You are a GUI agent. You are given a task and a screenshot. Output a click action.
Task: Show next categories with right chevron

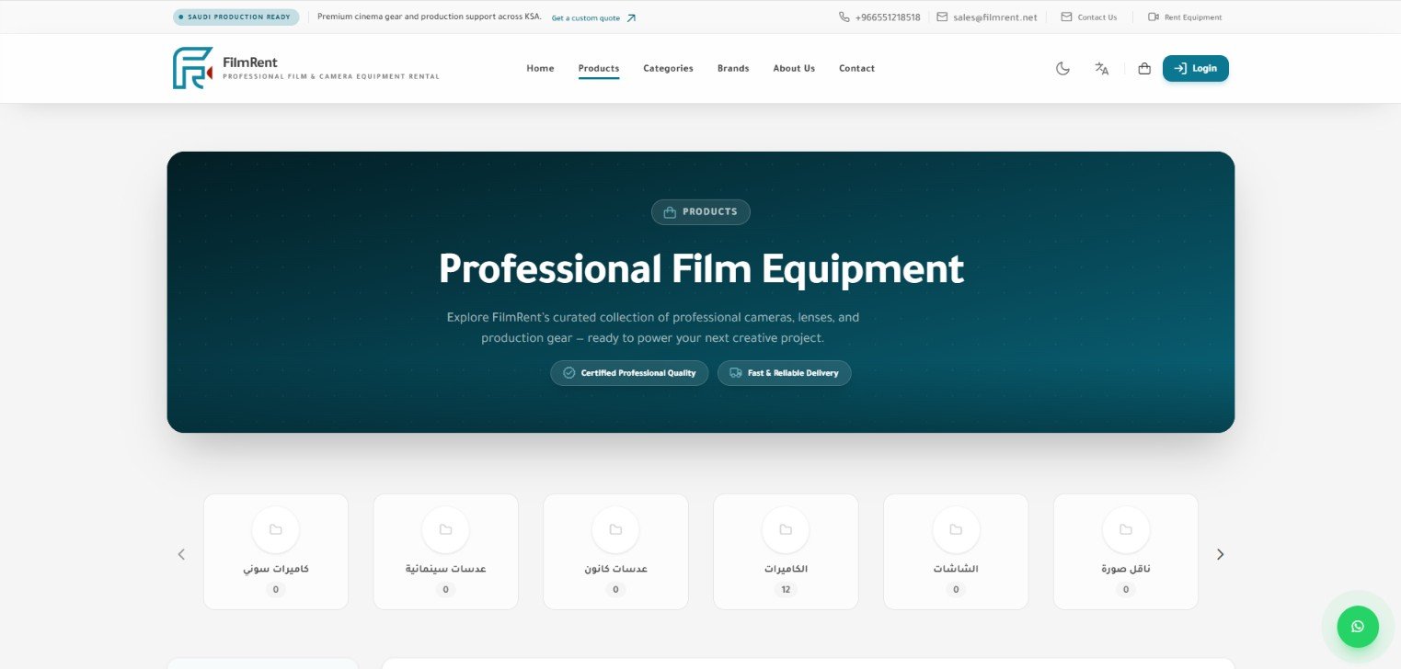tap(1221, 554)
